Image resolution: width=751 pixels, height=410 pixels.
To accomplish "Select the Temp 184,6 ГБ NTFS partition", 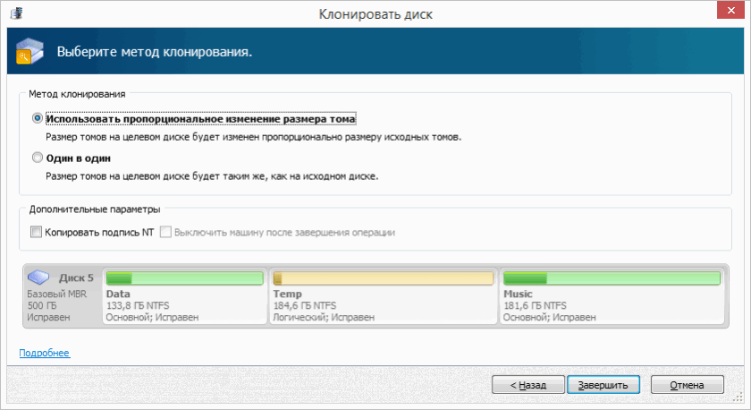I will pyautogui.click(x=384, y=296).
